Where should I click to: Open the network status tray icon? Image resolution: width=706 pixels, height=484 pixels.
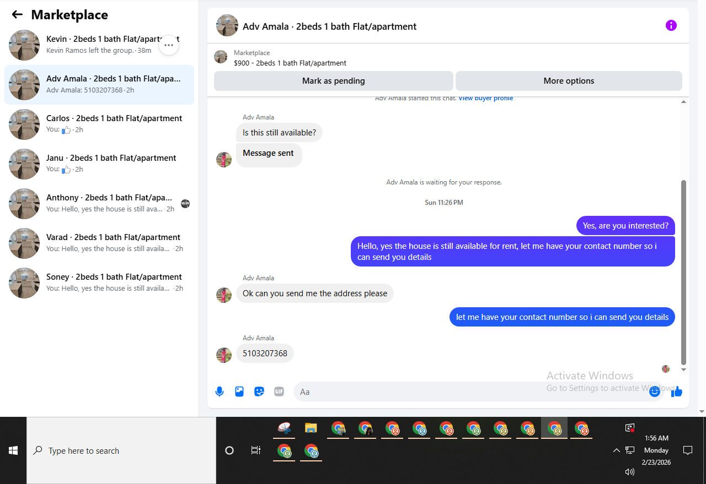[630, 450]
